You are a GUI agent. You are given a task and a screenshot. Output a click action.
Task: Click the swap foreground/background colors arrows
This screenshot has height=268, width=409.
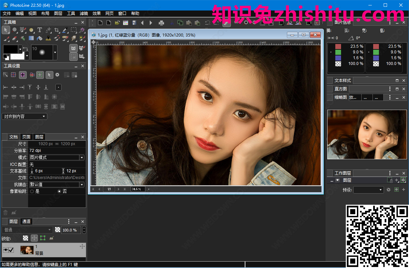click(x=25, y=49)
